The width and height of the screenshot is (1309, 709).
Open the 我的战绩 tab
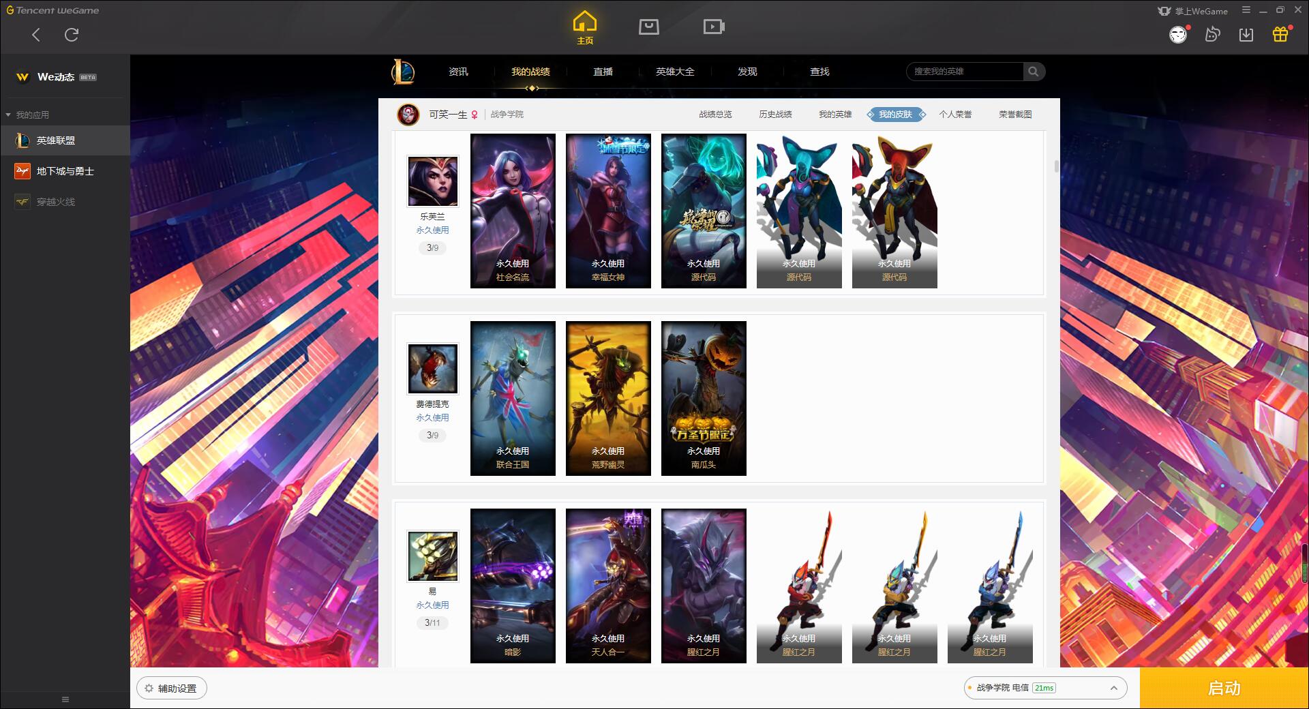click(530, 72)
